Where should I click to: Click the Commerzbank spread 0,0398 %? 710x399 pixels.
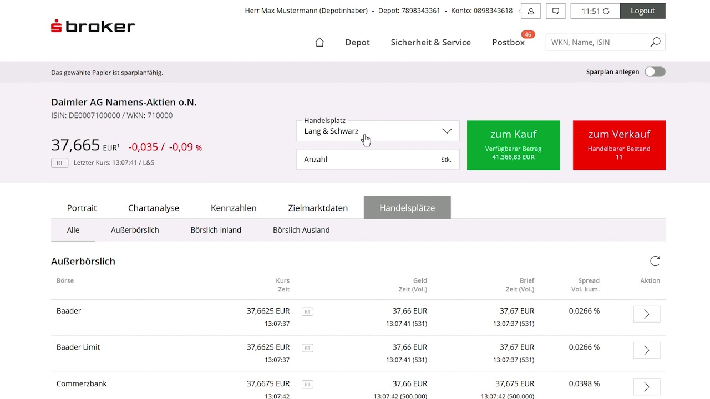click(x=584, y=383)
